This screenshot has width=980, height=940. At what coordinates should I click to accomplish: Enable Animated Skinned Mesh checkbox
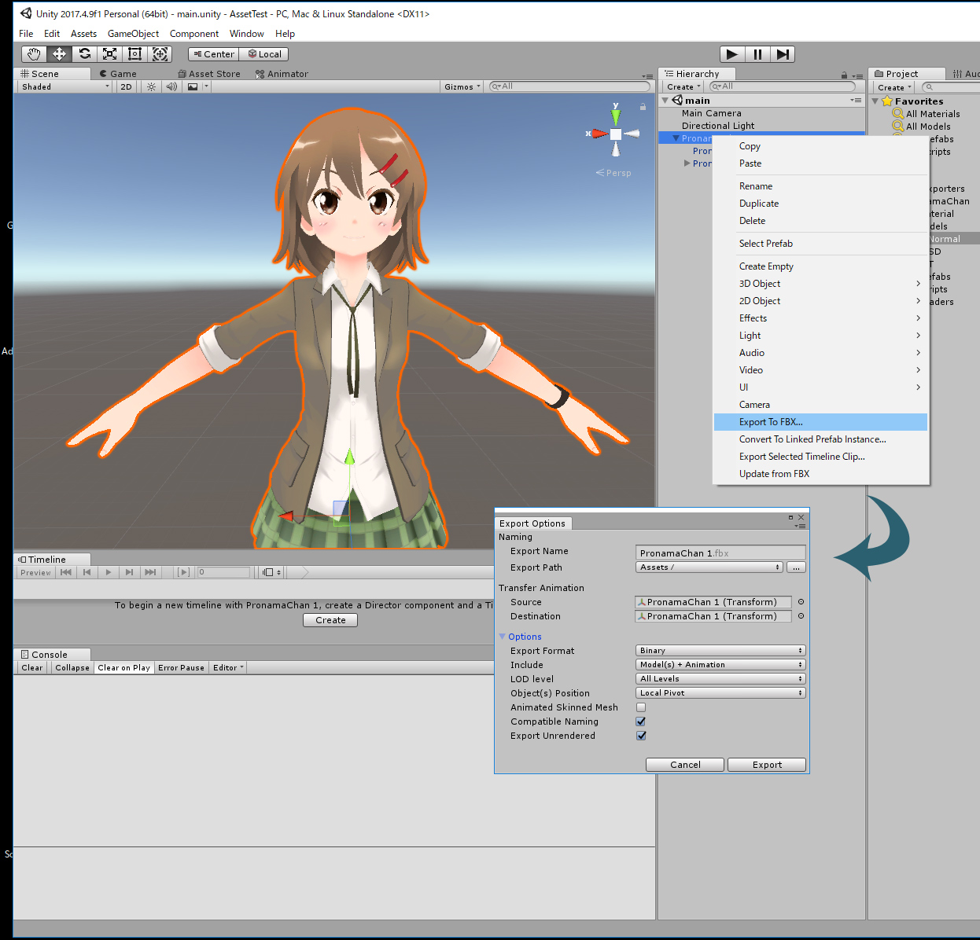point(641,707)
